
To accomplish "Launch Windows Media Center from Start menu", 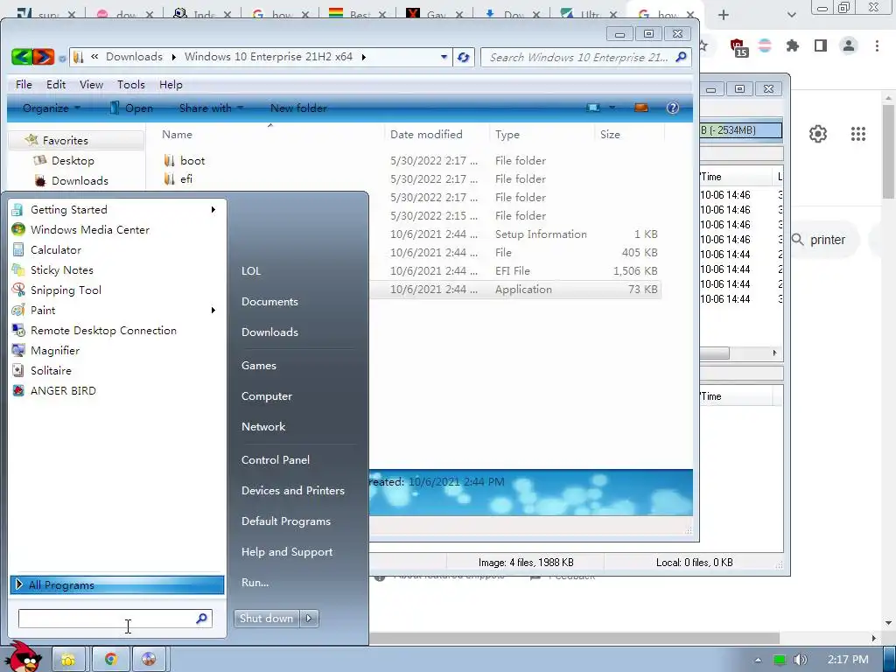I will 90,230.
